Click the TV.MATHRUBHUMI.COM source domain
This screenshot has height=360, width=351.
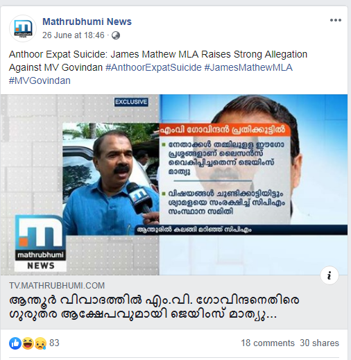(x=57, y=286)
